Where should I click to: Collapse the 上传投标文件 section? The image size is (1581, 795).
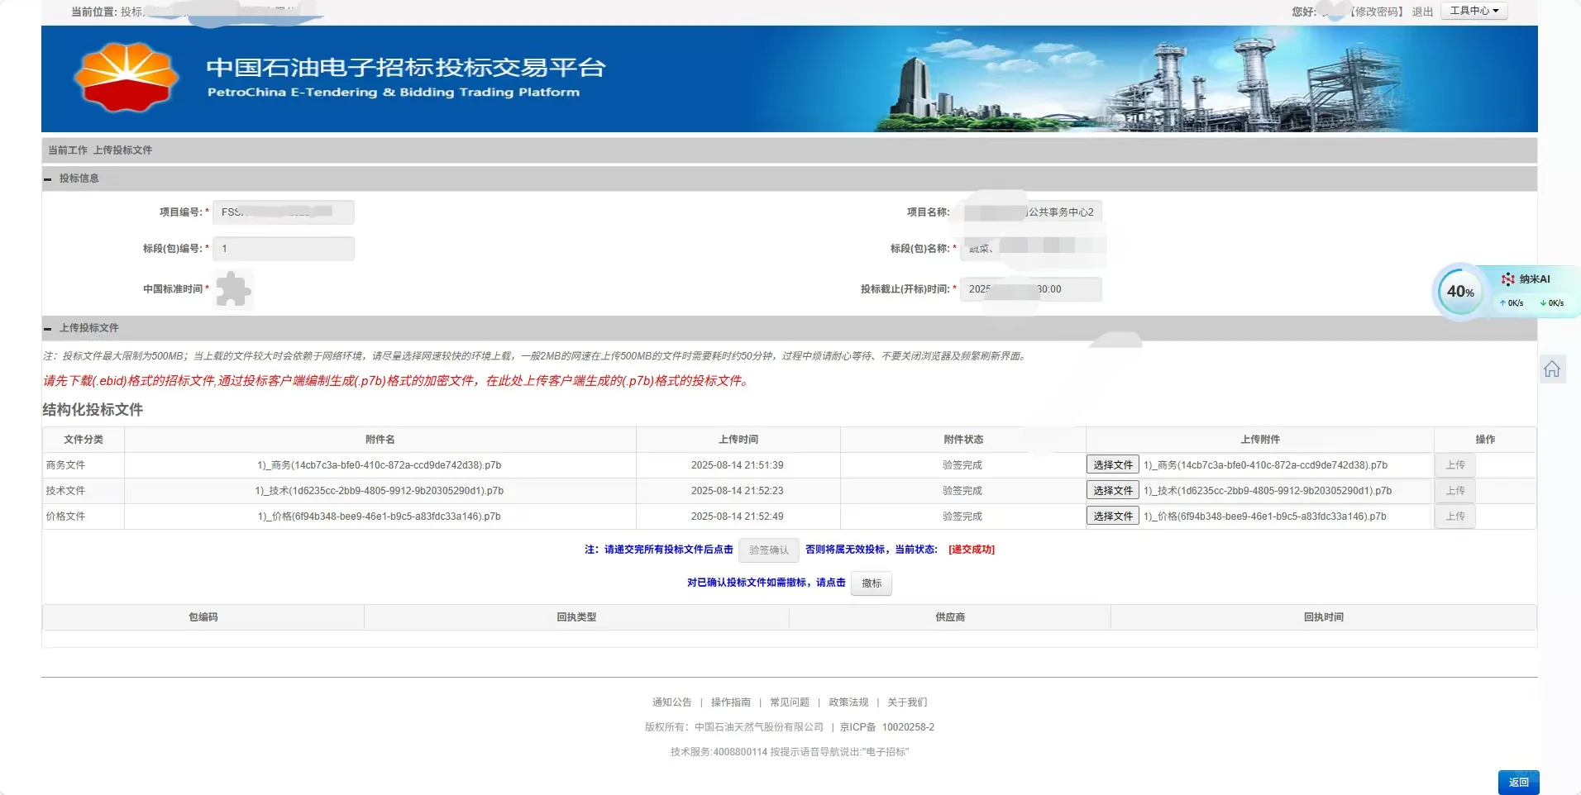click(48, 328)
